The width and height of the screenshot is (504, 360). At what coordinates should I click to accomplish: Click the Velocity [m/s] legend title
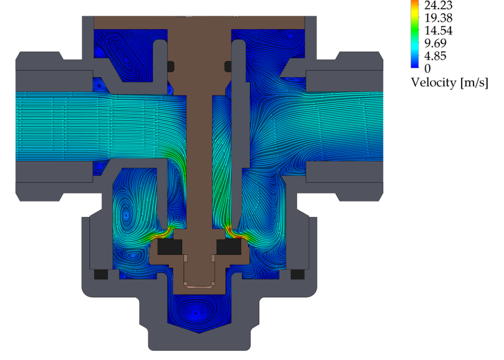[x=450, y=83]
